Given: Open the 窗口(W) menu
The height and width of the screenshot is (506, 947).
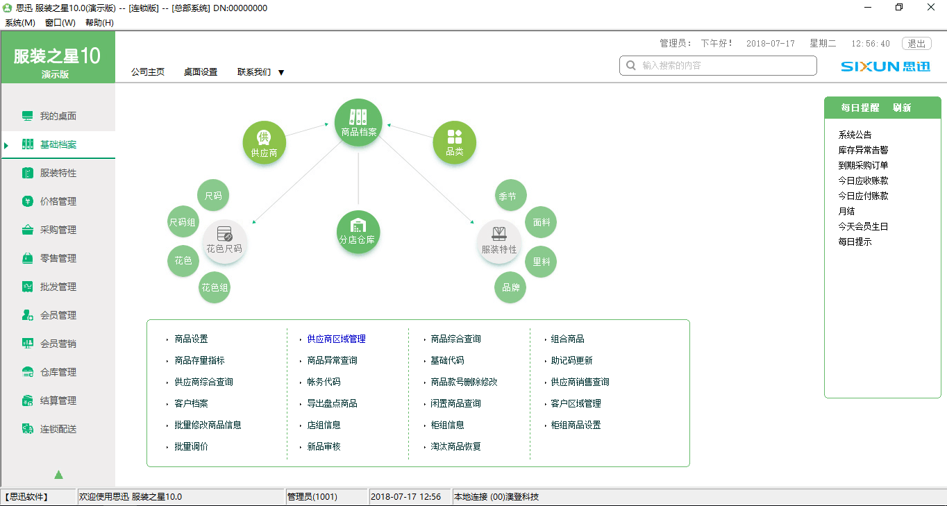Looking at the screenshot, I should [x=60, y=22].
